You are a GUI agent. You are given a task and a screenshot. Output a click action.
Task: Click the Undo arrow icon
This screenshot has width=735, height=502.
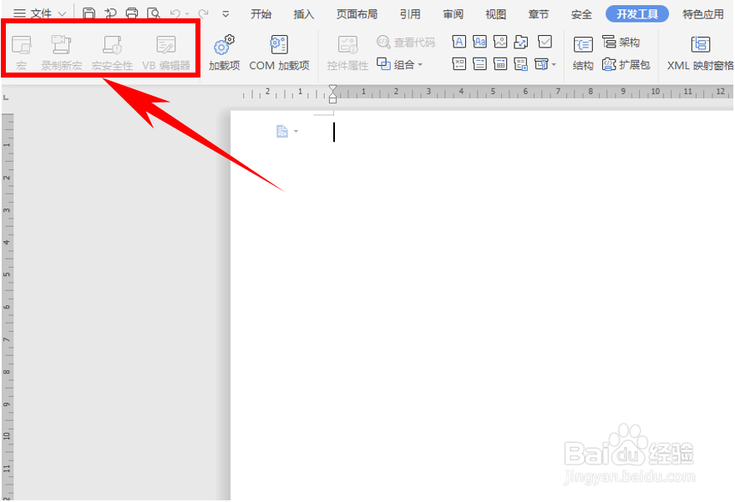(x=175, y=13)
